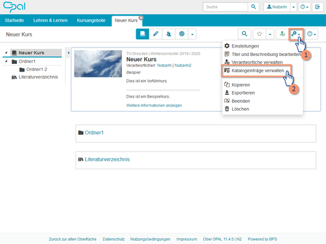Click the Literaturverzeichnis books icon in tree
Viewport: 326px width, 244px height.
pyautogui.click(x=14, y=77)
